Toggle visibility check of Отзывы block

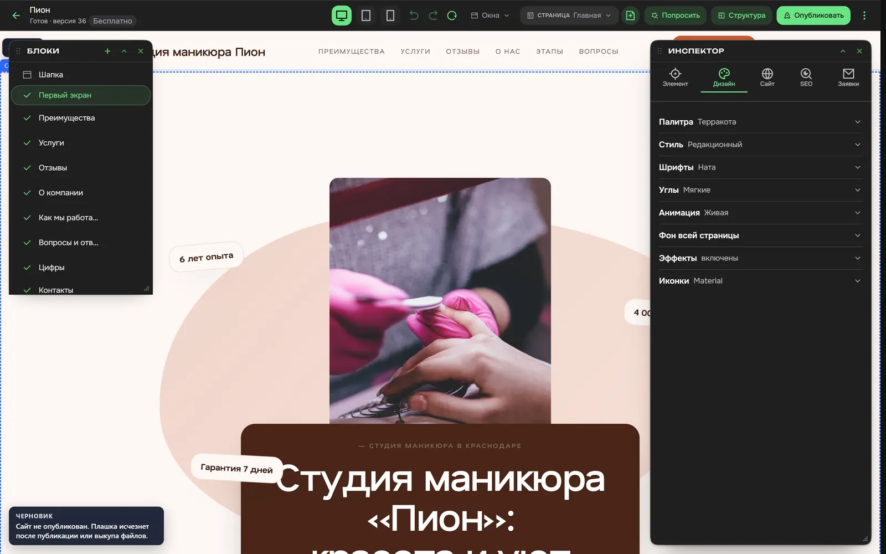[x=27, y=168]
